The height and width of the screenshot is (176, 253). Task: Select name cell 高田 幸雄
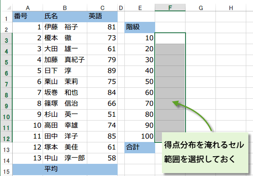(x=65, y=126)
